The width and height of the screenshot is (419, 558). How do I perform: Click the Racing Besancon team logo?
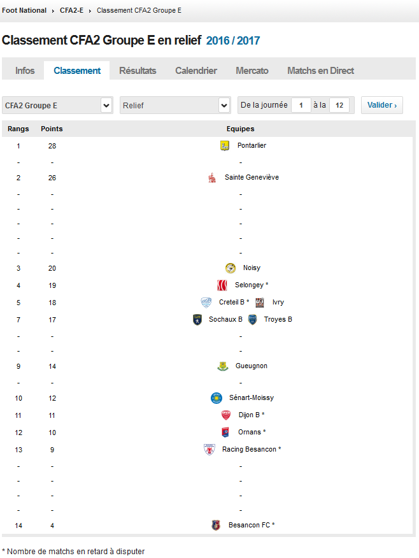pos(209,450)
